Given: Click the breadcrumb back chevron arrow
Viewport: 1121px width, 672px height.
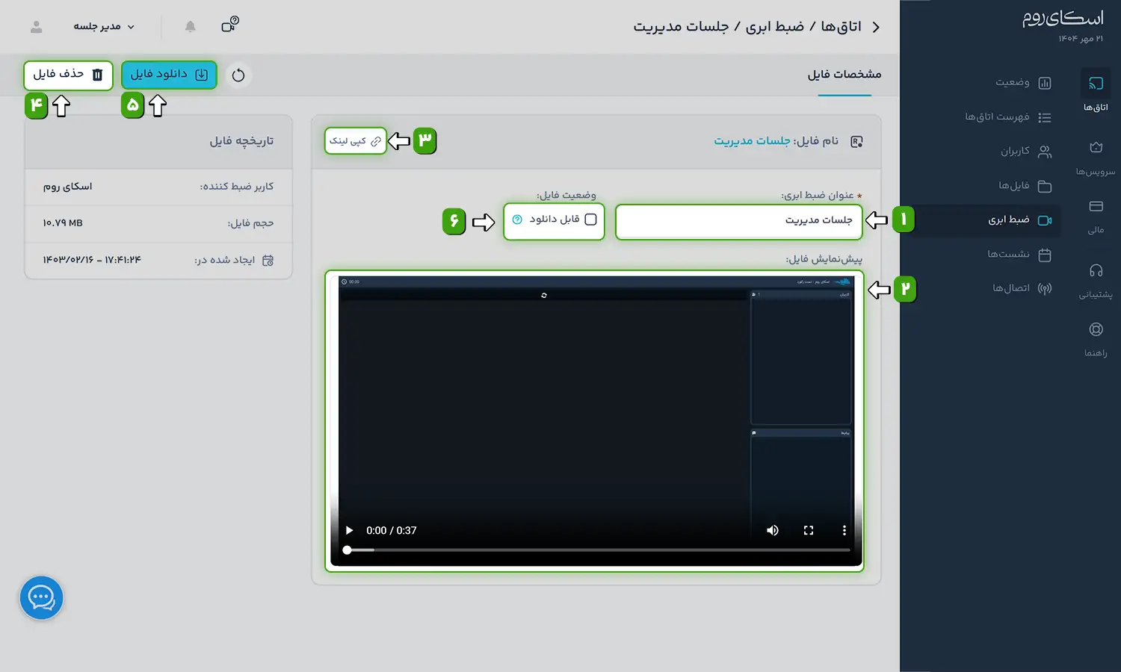Looking at the screenshot, I should tap(876, 27).
